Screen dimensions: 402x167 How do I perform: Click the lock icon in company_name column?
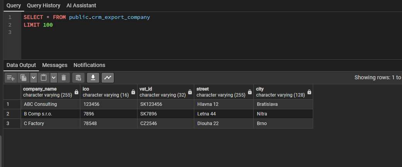[76, 92]
